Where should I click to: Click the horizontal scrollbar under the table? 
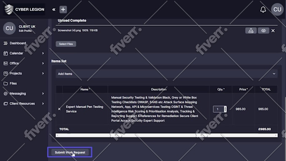(167, 135)
